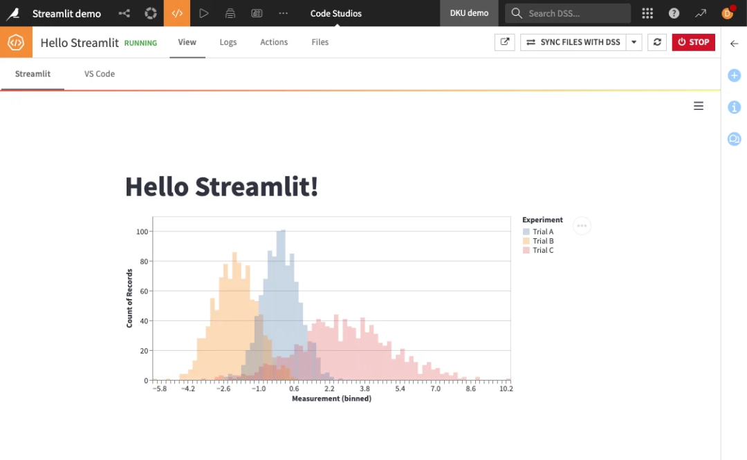The width and height of the screenshot is (747, 460).
Task: Expand the three-dots more menu in navbar
Action: 284,13
